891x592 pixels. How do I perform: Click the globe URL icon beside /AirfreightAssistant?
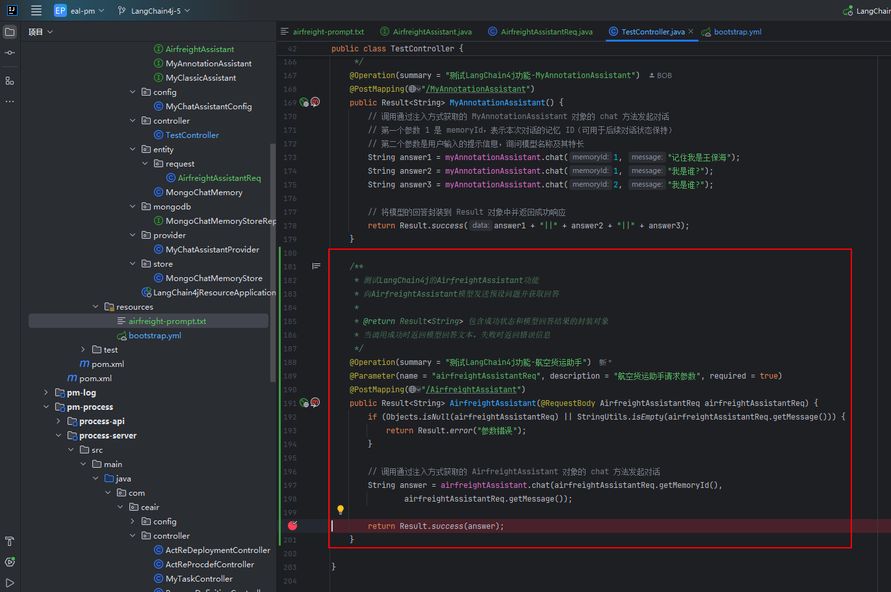[414, 390]
